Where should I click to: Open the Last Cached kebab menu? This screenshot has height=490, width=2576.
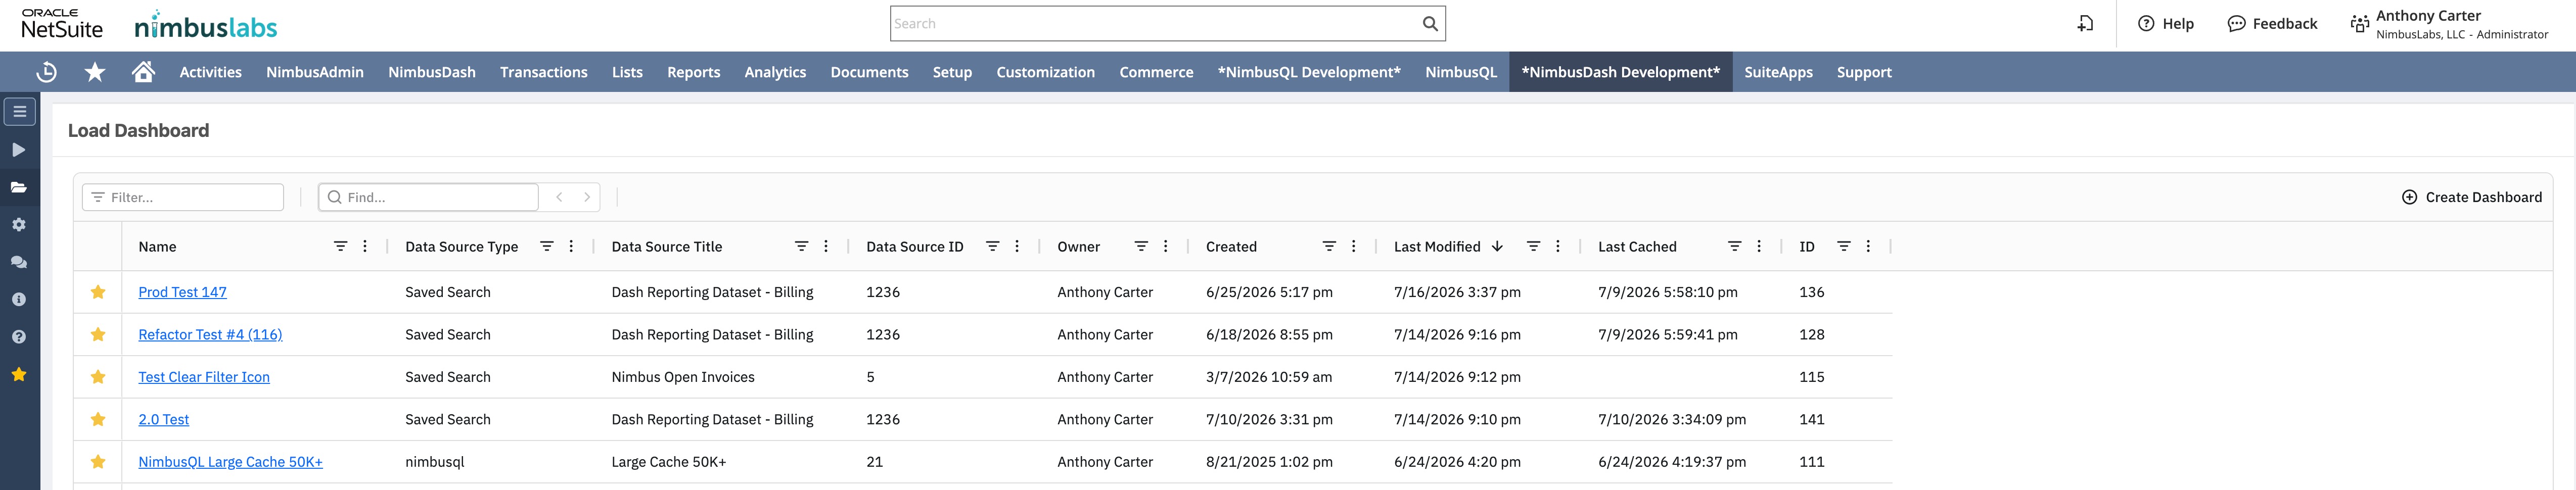[1759, 246]
